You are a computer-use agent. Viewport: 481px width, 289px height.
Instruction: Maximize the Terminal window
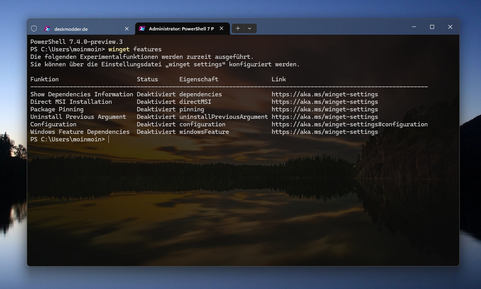[432, 27]
